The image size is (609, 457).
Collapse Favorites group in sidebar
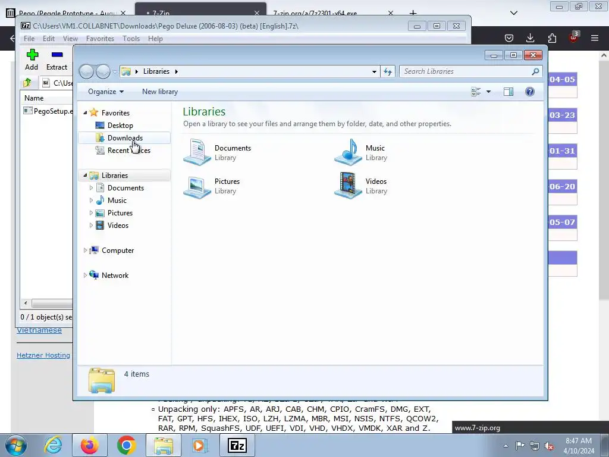click(x=85, y=112)
